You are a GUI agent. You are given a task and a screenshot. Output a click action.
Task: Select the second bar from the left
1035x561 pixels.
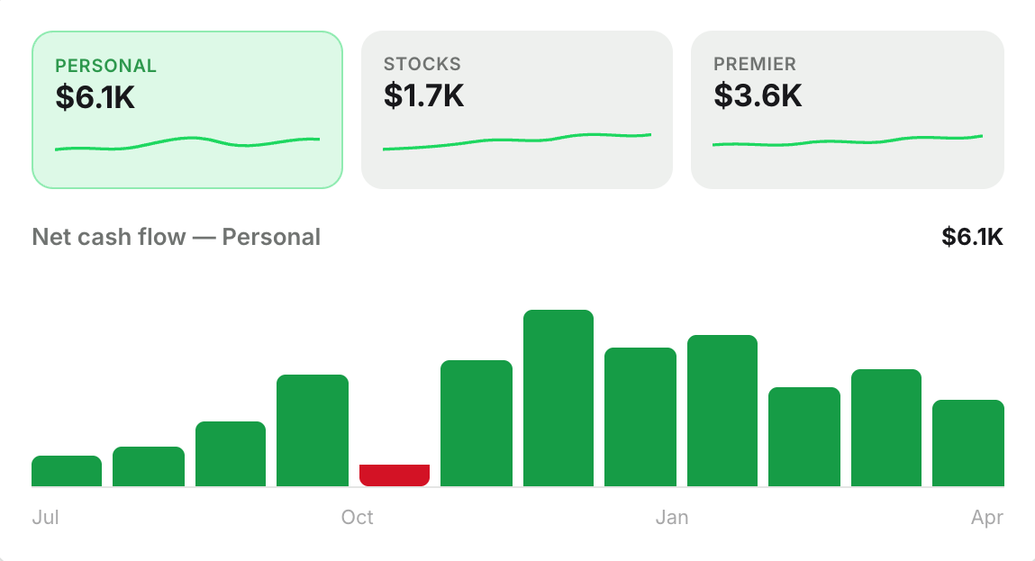pyautogui.click(x=149, y=466)
